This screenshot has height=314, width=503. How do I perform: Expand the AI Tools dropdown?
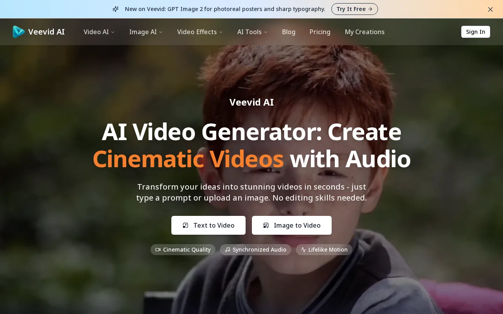tap(252, 32)
